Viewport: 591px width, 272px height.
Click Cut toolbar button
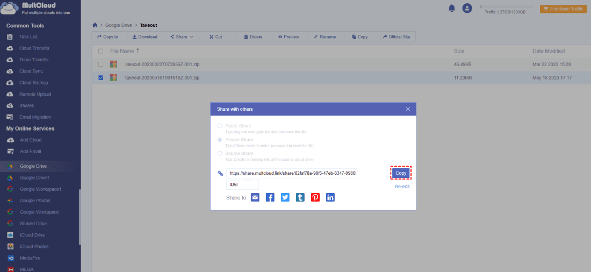(215, 37)
